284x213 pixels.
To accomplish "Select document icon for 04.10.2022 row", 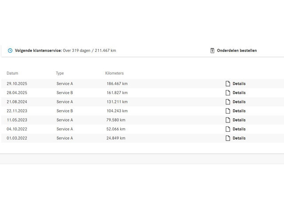I will click(228, 129).
